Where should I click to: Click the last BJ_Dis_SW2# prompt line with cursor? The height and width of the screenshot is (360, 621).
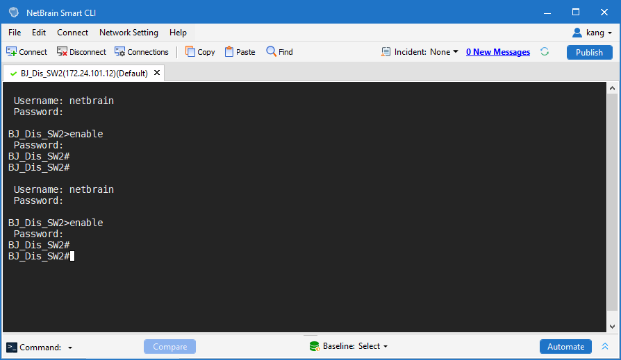(41, 256)
